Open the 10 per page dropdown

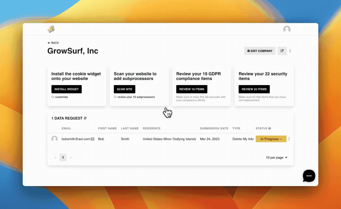[x=276, y=158]
